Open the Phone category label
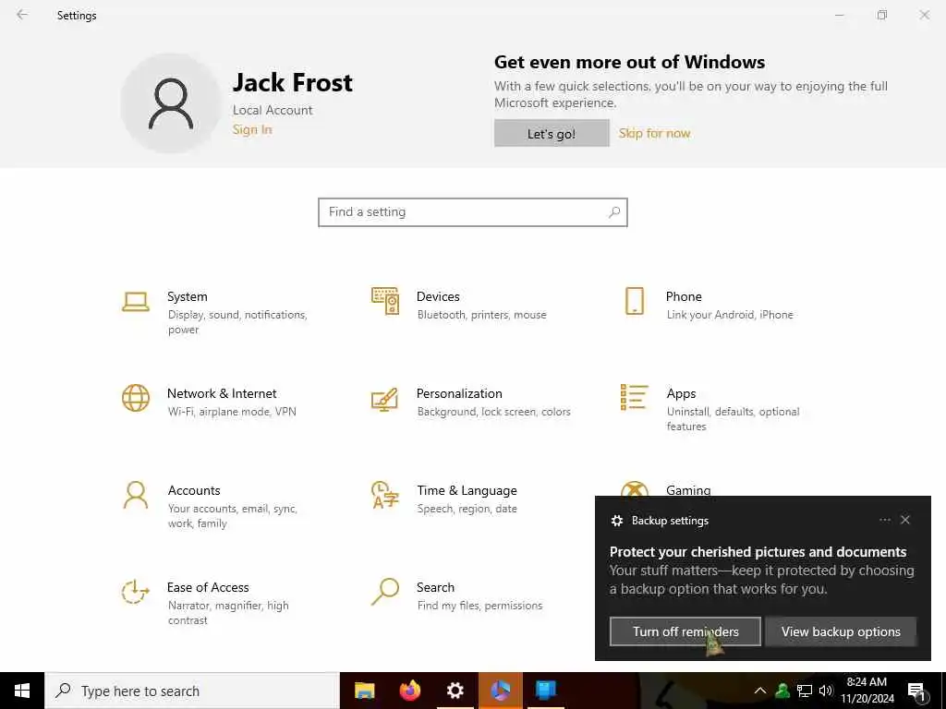Viewport: 946px width, 709px height. 684,296
